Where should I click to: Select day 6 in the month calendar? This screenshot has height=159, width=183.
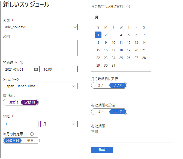(136, 35)
